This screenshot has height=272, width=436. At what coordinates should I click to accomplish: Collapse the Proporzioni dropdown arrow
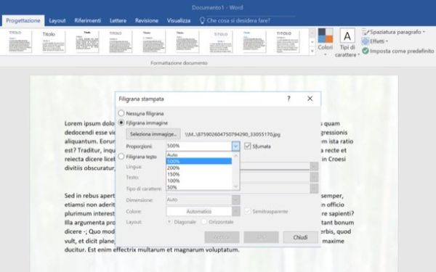click(x=235, y=146)
